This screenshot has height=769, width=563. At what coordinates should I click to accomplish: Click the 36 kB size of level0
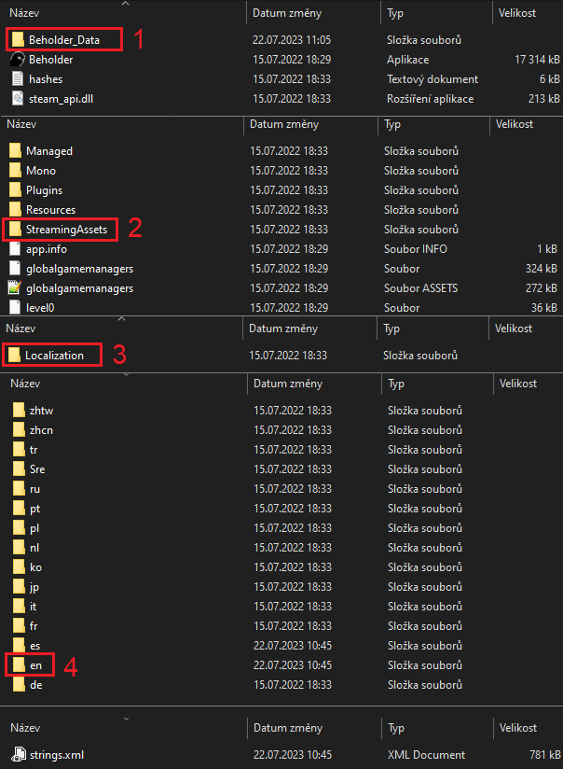coord(543,307)
